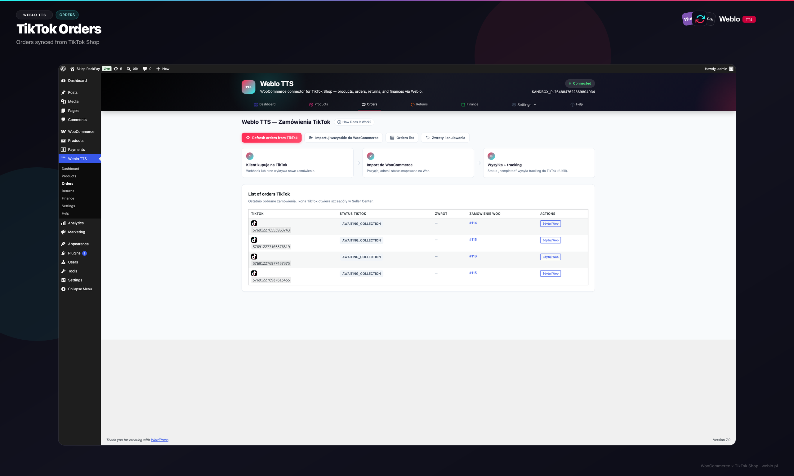Click the Dashboard gauge icon in sidebar
794x476 pixels.
tap(63, 81)
